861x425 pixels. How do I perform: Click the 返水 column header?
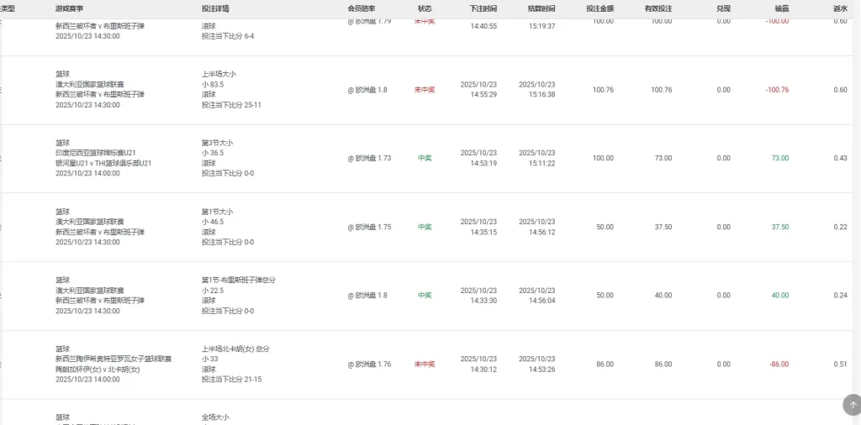pyautogui.click(x=840, y=8)
